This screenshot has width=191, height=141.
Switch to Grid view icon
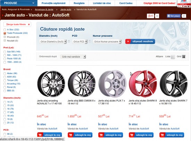click(x=184, y=57)
